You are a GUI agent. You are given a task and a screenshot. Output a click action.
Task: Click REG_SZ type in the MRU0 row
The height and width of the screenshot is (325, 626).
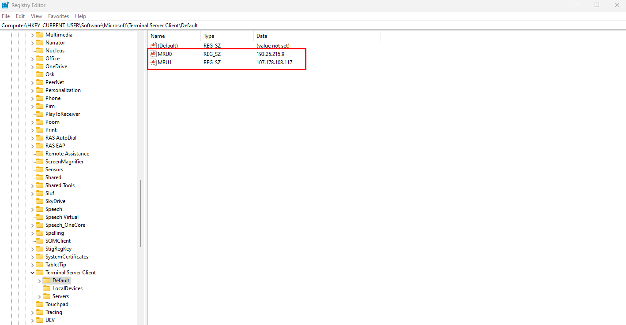212,54
